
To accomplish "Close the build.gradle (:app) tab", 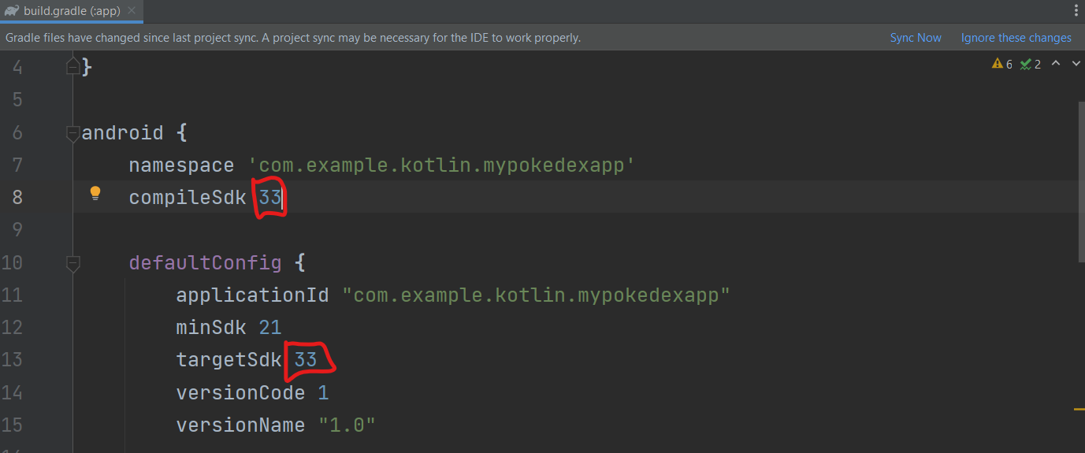I will [x=131, y=11].
